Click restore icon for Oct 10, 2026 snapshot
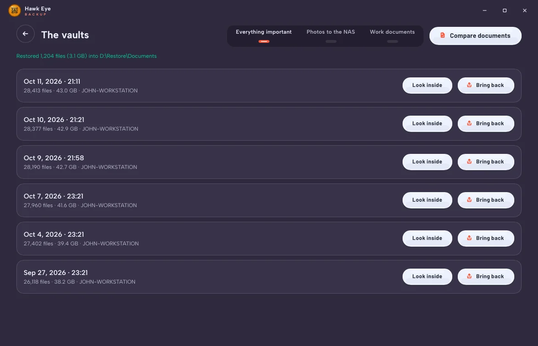The width and height of the screenshot is (538, 346). [469, 123]
